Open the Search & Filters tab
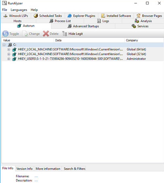164x183 pixels. [74, 168]
